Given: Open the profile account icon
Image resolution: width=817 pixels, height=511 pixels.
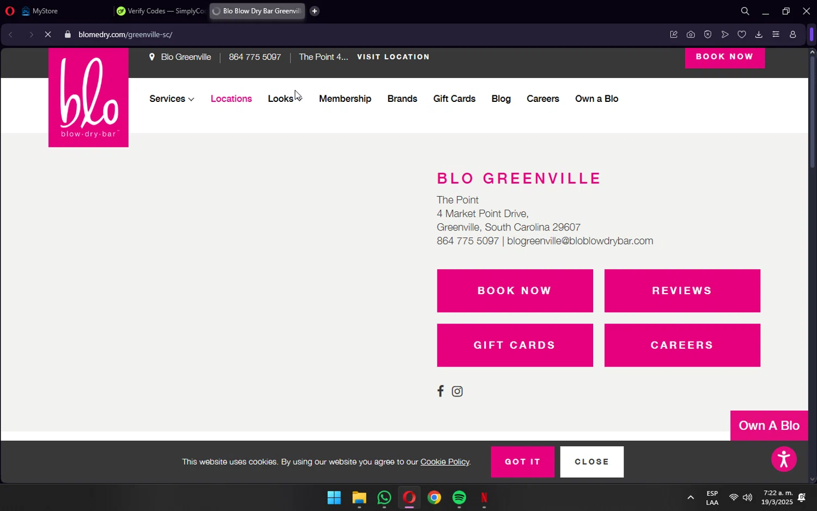Looking at the screenshot, I should [x=793, y=34].
